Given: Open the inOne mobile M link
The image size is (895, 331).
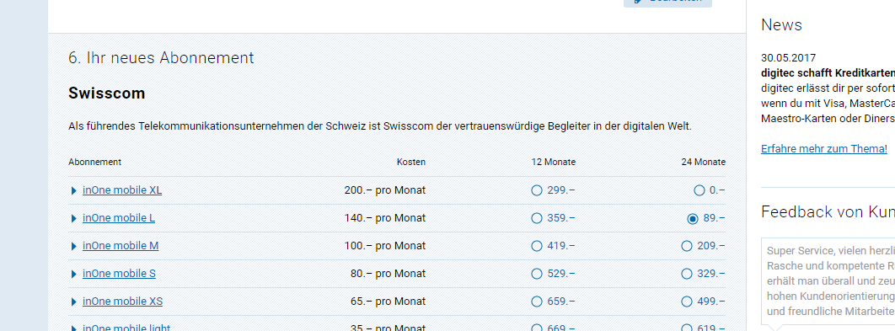Looking at the screenshot, I should pos(121,245).
